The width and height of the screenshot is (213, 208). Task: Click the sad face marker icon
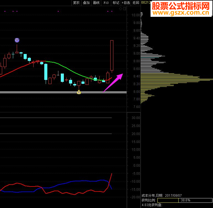[x=17, y=40]
